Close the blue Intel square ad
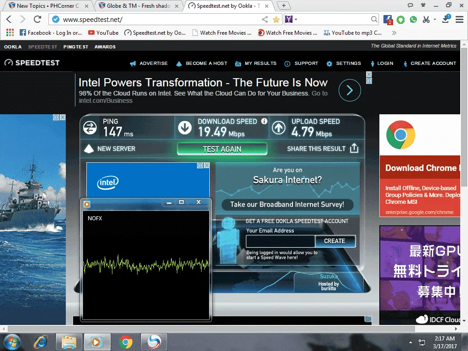Screen dimensions: 468x351 coord(207,165)
